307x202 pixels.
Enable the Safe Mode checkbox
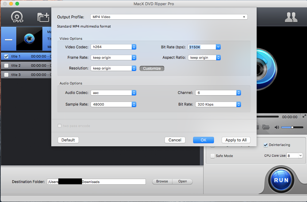click(x=212, y=156)
